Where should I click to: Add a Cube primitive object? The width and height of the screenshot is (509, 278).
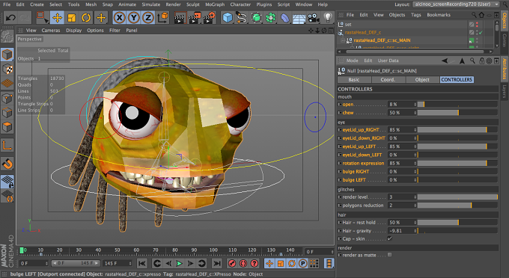(x=228, y=17)
